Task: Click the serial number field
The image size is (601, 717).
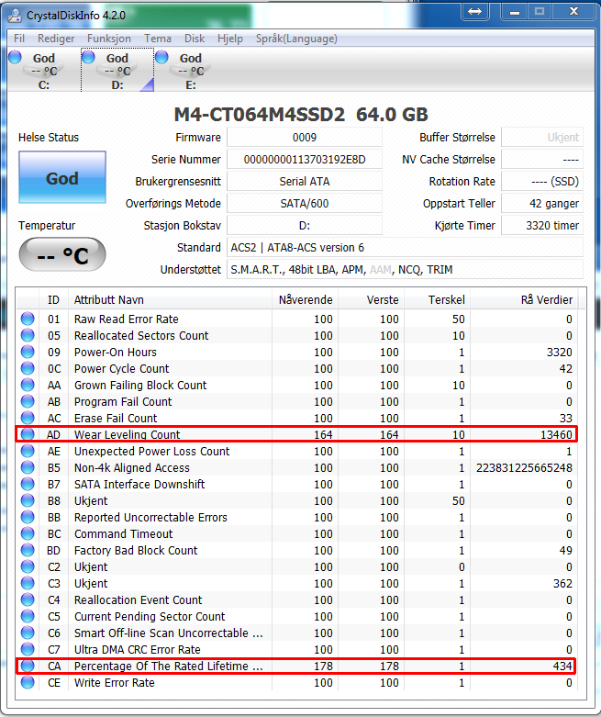Action: [305, 159]
